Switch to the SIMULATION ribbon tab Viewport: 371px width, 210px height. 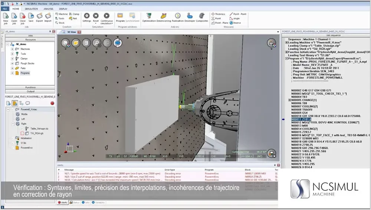[x=31, y=9]
